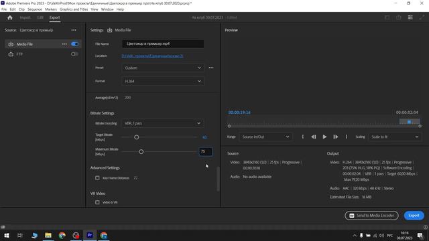Open the Range Source In/Out dropdown
429x241 pixels.
265,137
